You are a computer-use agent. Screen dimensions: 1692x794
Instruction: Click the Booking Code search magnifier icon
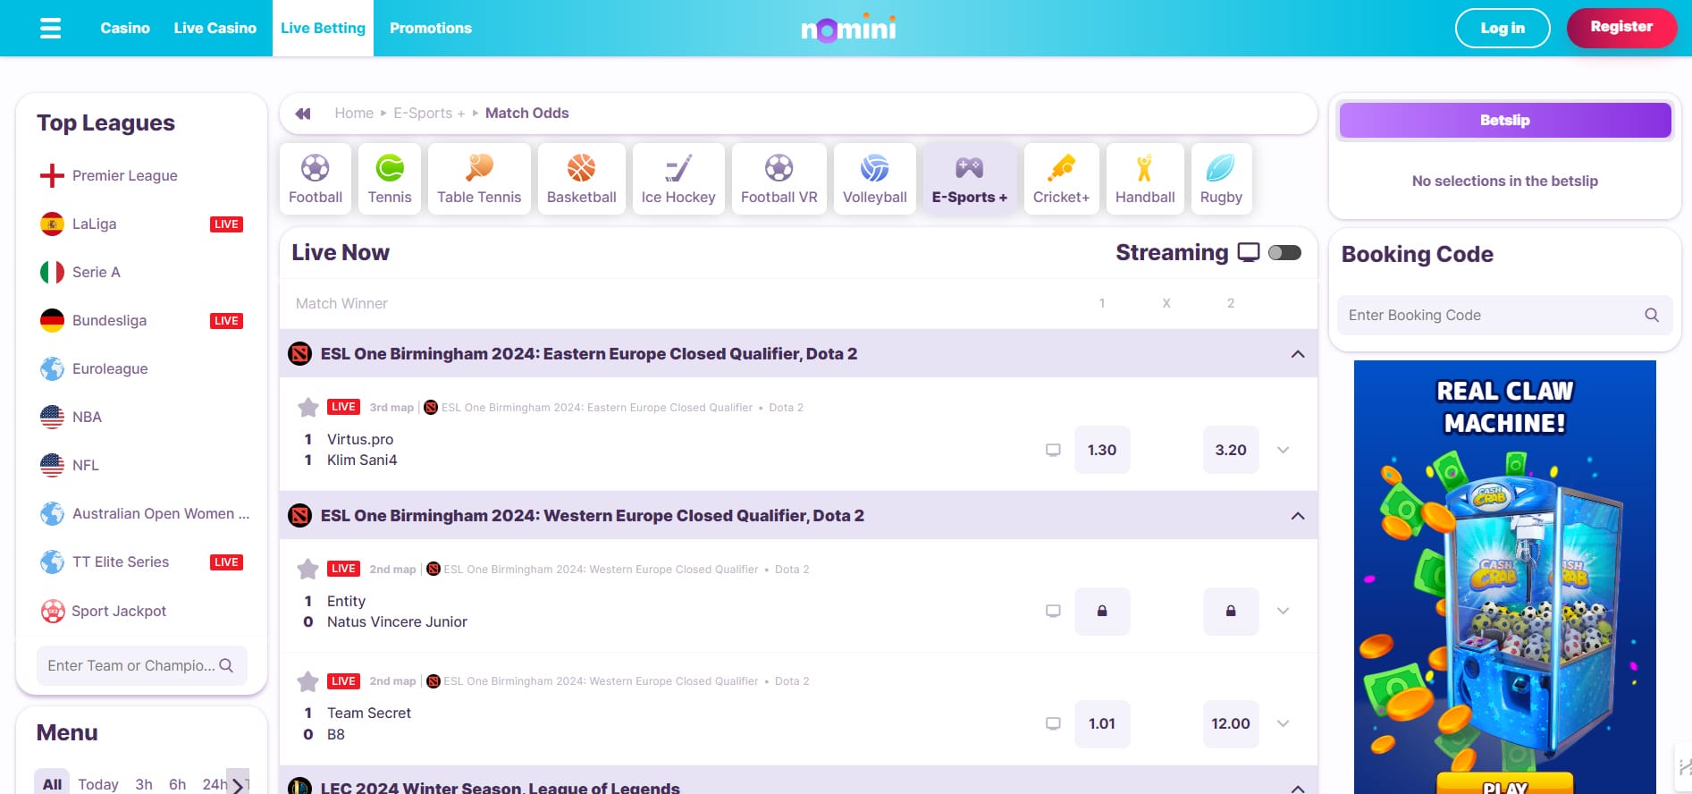pyautogui.click(x=1652, y=315)
